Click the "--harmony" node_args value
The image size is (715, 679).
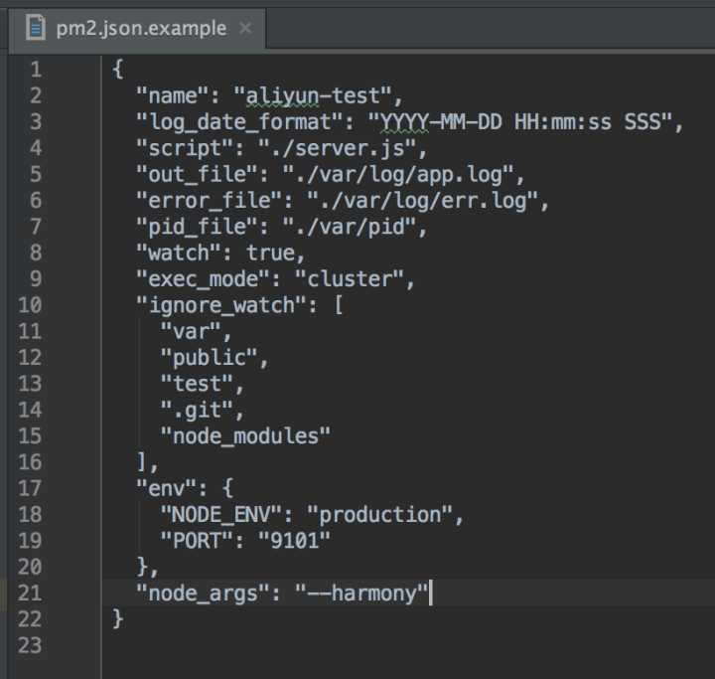(361, 594)
